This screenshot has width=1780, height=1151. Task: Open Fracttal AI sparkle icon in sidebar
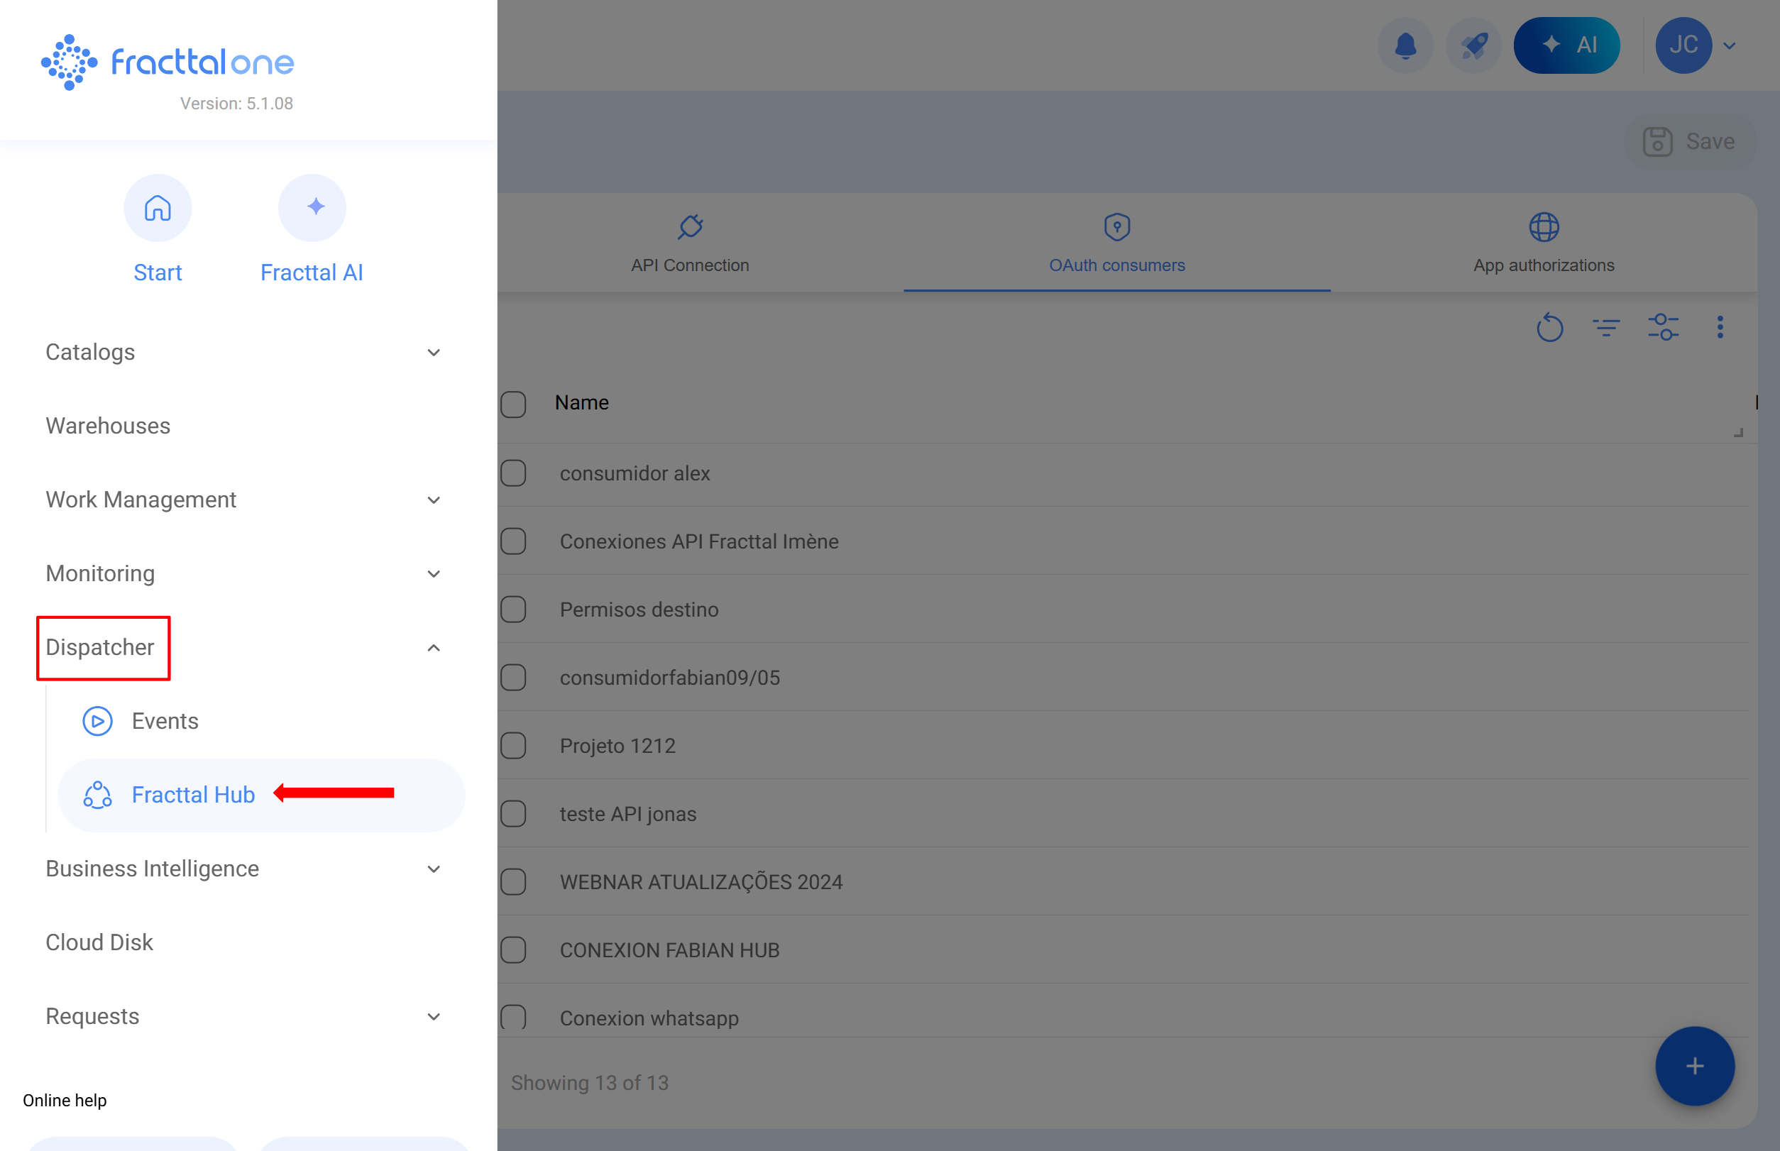312,208
